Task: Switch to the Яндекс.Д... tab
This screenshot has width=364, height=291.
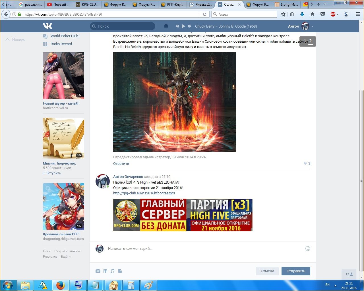Action: 201,5
